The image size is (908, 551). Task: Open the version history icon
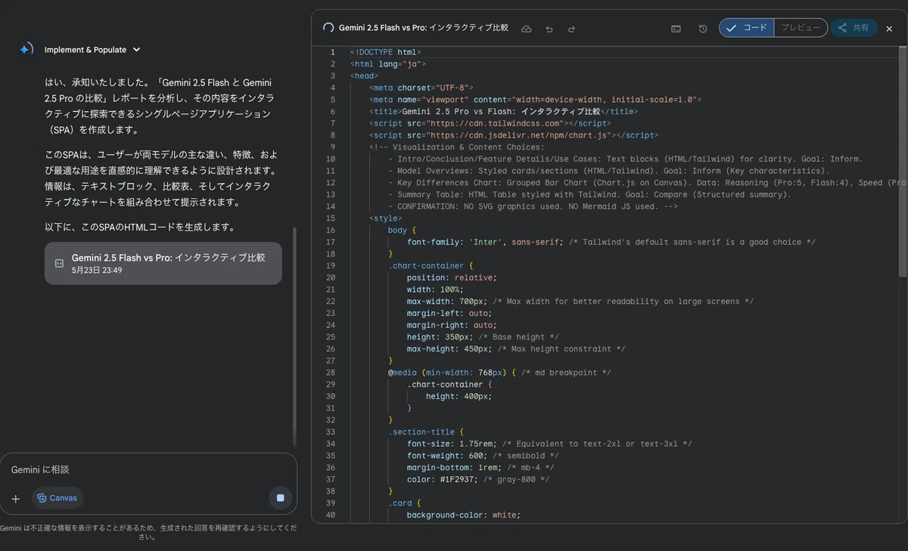[x=703, y=29]
